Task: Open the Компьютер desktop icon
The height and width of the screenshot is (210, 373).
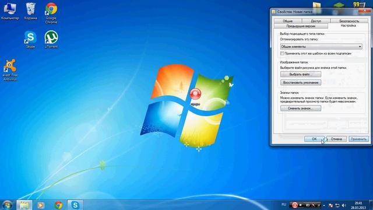Action: [x=10, y=11]
